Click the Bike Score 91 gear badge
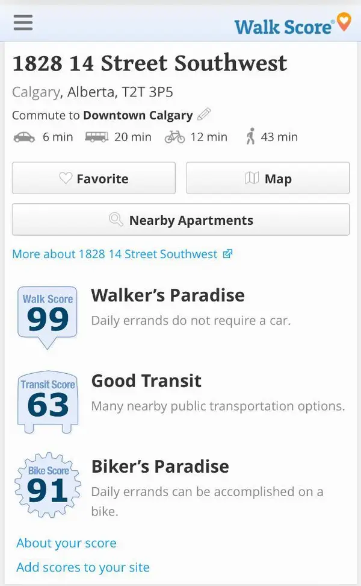Viewport: 361px width, 586px height. click(x=47, y=486)
